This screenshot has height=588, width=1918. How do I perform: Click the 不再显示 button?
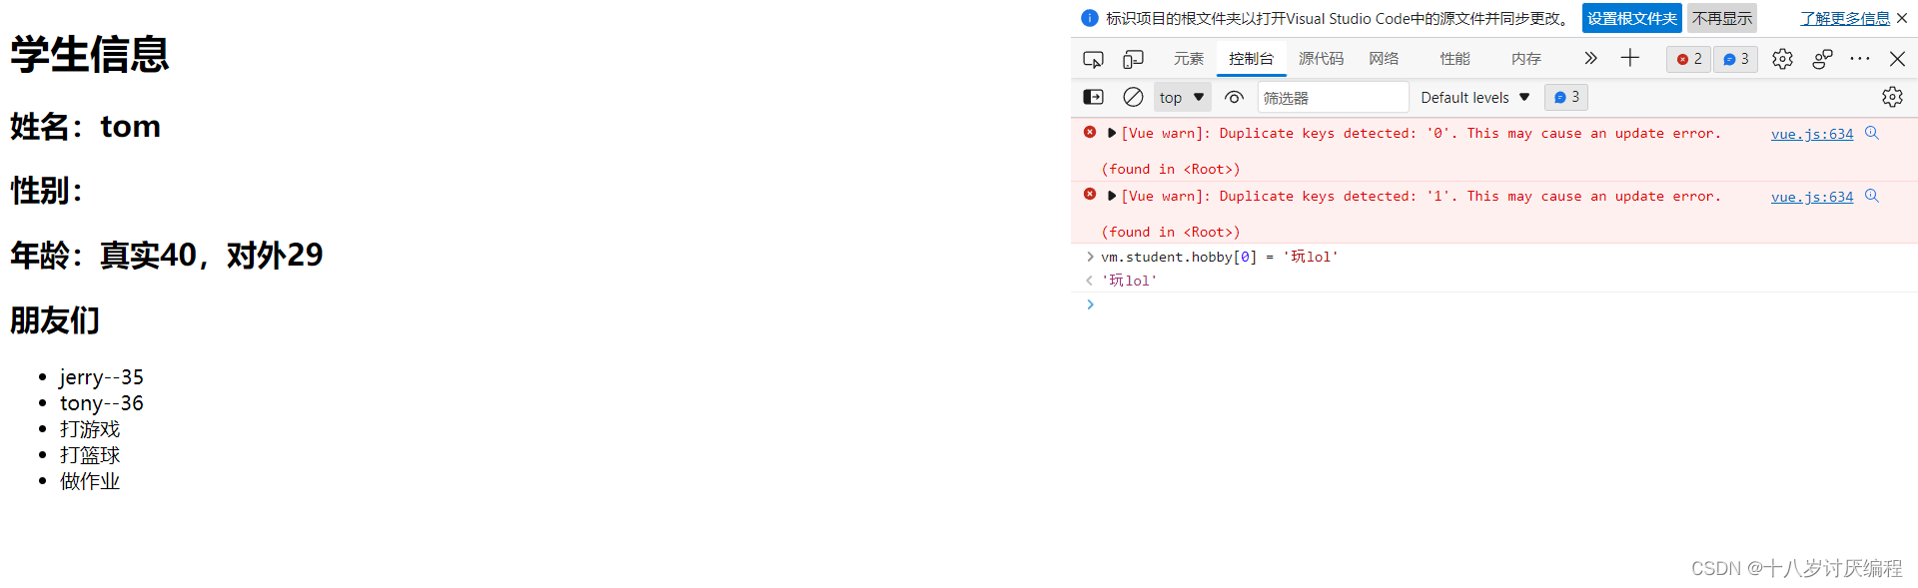[1722, 18]
